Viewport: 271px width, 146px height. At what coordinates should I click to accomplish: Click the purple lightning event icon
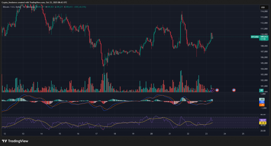click(213, 90)
